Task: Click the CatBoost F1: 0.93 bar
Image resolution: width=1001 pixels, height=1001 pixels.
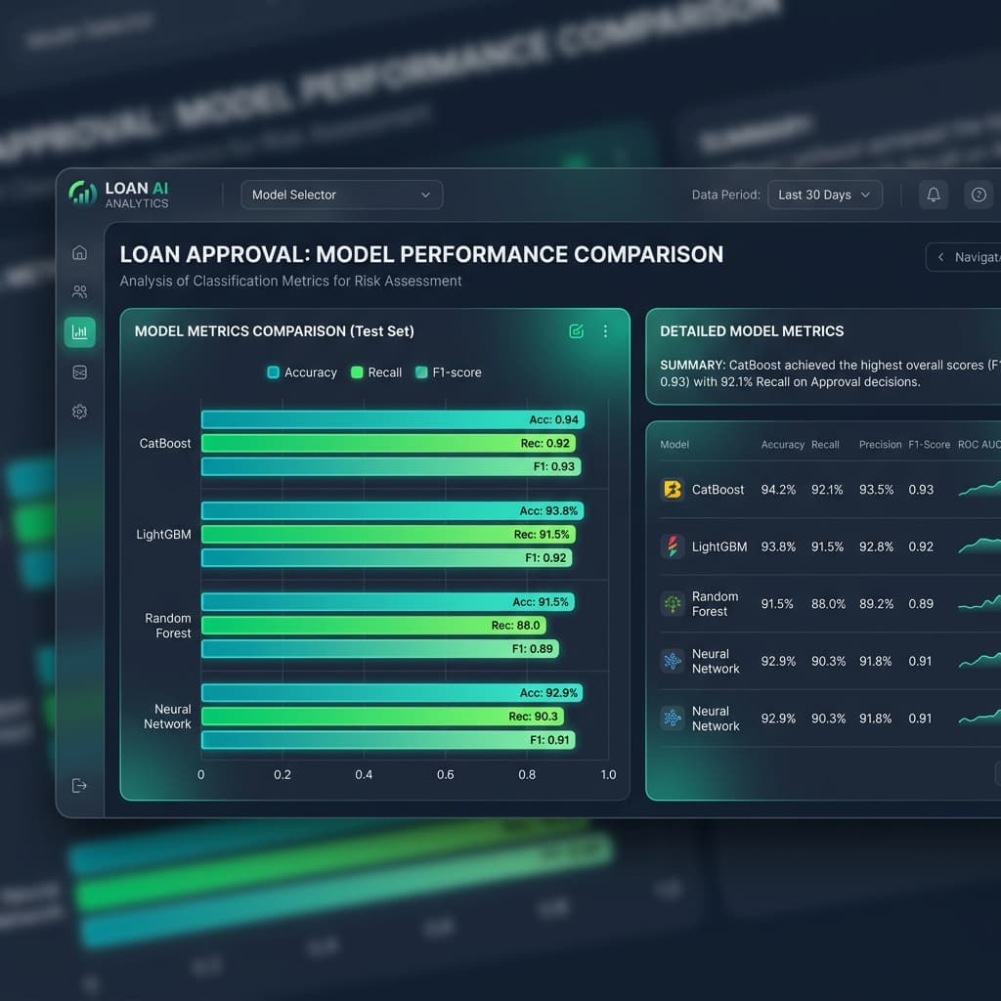Action: click(x=391, y=466)
